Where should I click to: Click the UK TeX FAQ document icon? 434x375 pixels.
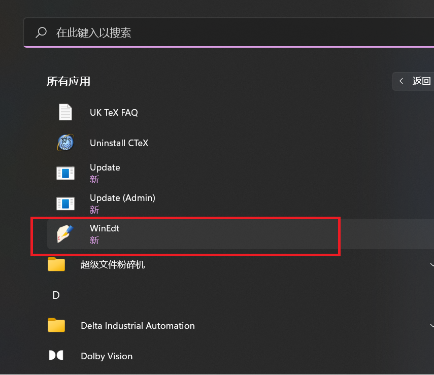tap(65, 112)
